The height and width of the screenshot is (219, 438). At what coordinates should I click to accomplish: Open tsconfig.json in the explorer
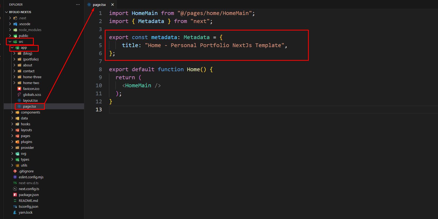pyautogui.click(x=28, y=206)
